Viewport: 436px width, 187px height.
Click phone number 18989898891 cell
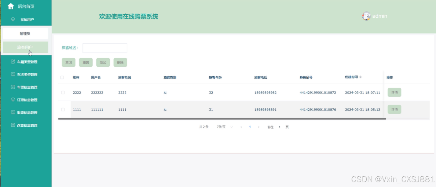click(x=265, y=110)
